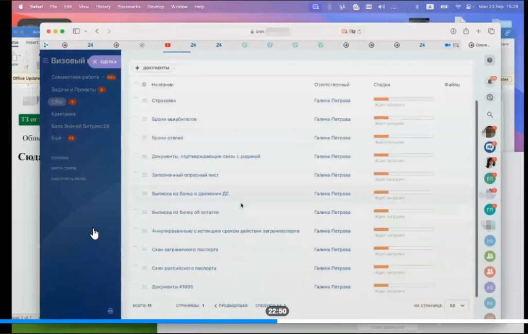Check the select-all checkbox in table header
528x334 pixels.
pyautogui.click(x=136, y=84)
